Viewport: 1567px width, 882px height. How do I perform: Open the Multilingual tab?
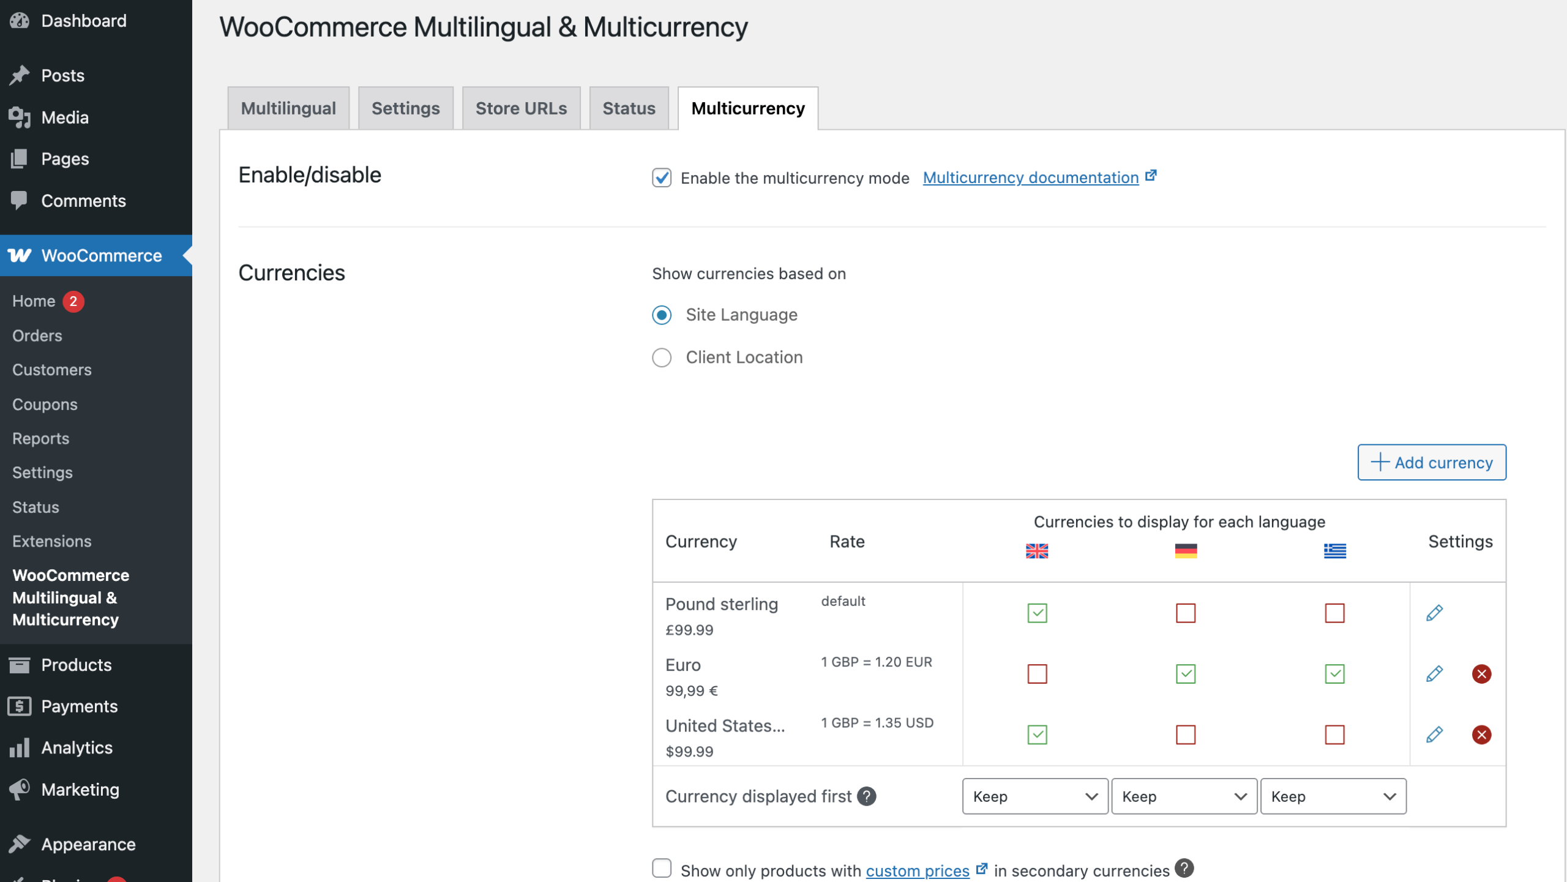coord(288,108)
